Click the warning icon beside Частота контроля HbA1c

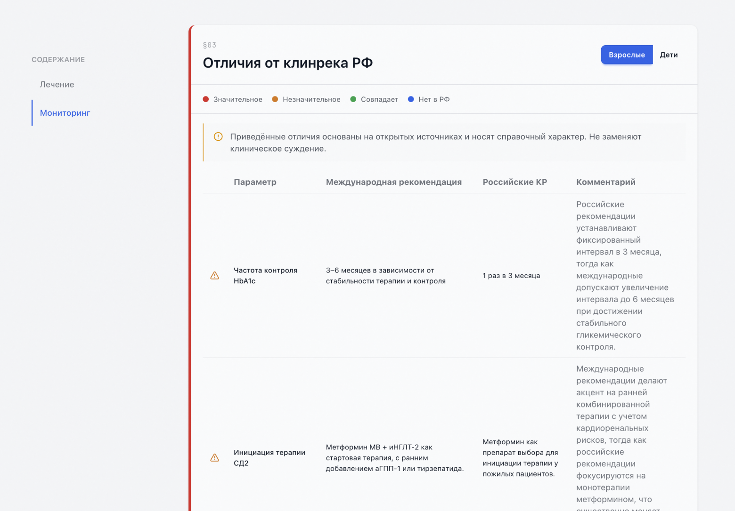[x=214, y=276]
